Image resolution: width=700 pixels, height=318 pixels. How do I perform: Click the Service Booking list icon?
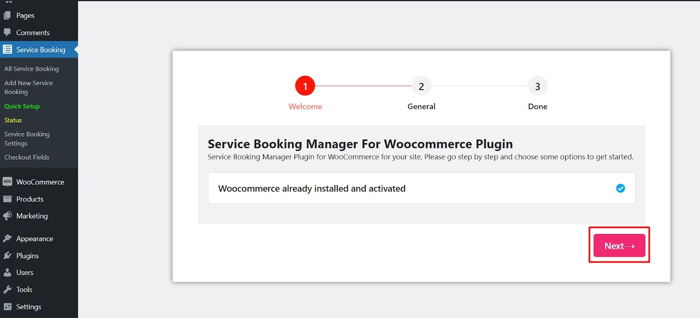tap(7, 49)
